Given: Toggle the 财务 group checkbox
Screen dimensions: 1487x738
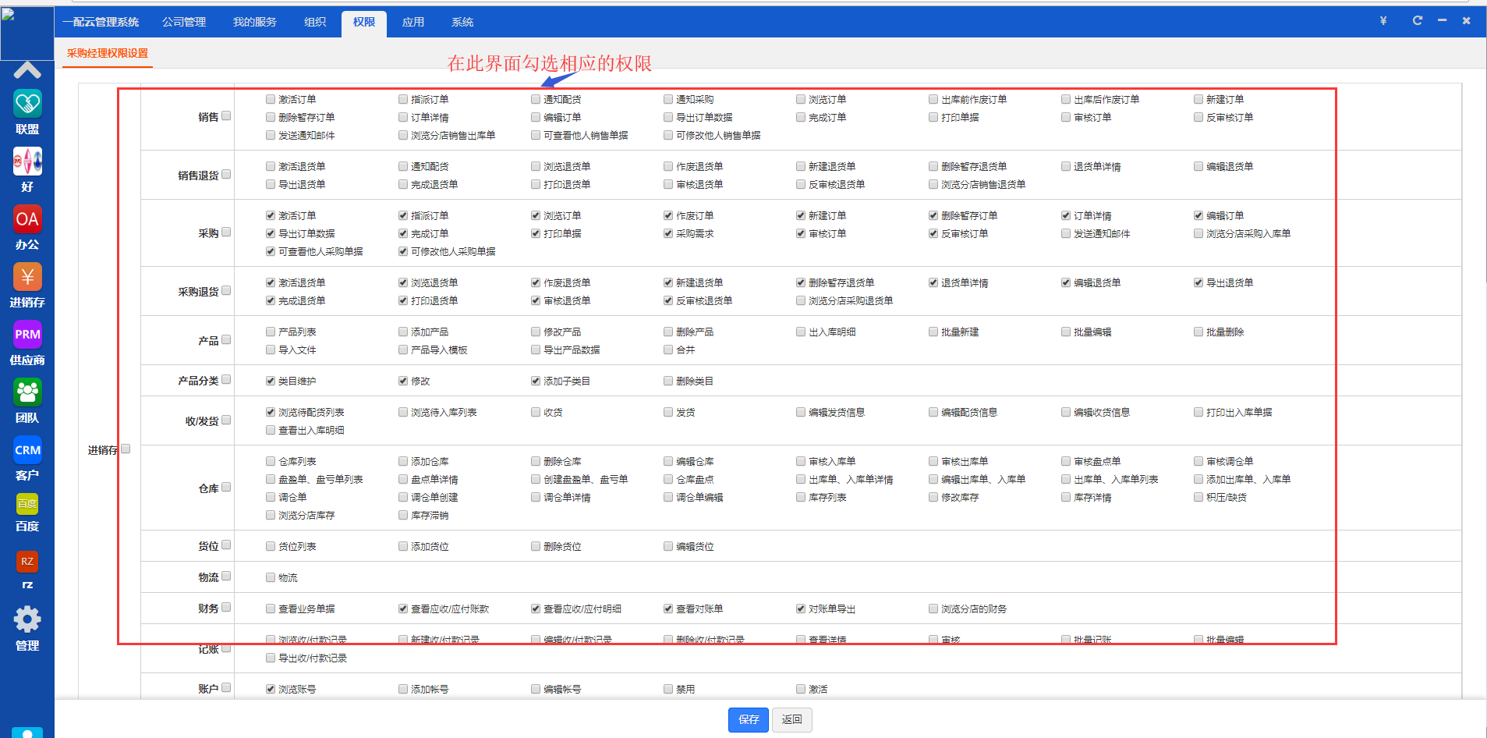Looking at the screenshot, I should coord(226,608).
